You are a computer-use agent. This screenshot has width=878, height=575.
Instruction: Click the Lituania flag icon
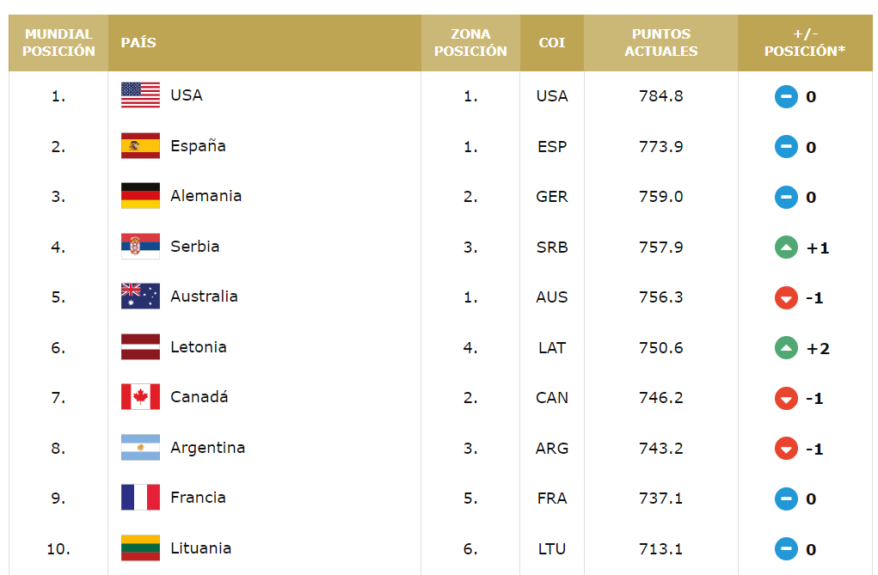(140, 548)
